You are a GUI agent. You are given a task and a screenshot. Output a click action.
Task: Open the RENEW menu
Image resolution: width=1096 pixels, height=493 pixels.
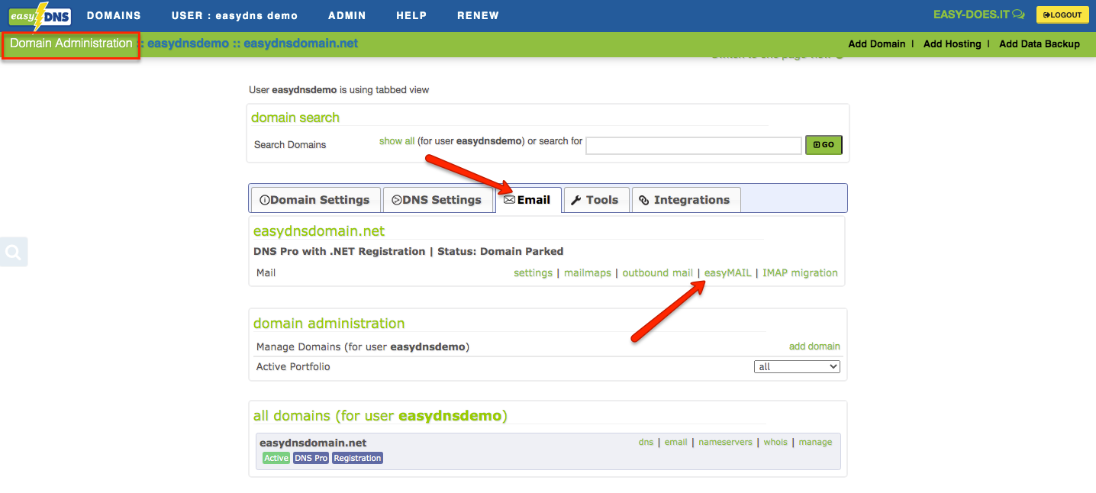pyautogui.click(x=478, y=14)
